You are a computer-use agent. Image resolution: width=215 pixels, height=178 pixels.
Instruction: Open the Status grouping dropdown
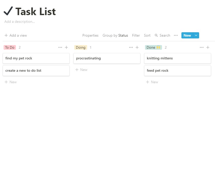[124, 35]
